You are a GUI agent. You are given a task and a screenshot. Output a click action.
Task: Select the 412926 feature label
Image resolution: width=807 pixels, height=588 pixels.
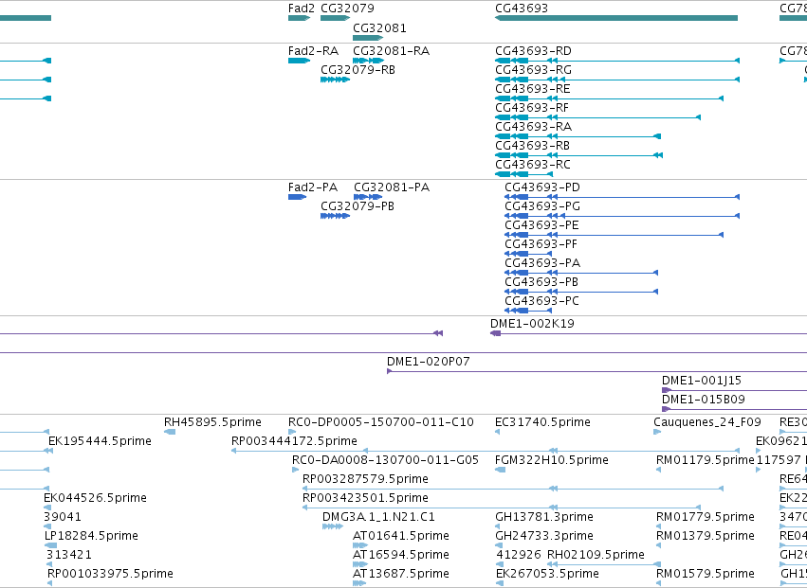tap(519, 556)
